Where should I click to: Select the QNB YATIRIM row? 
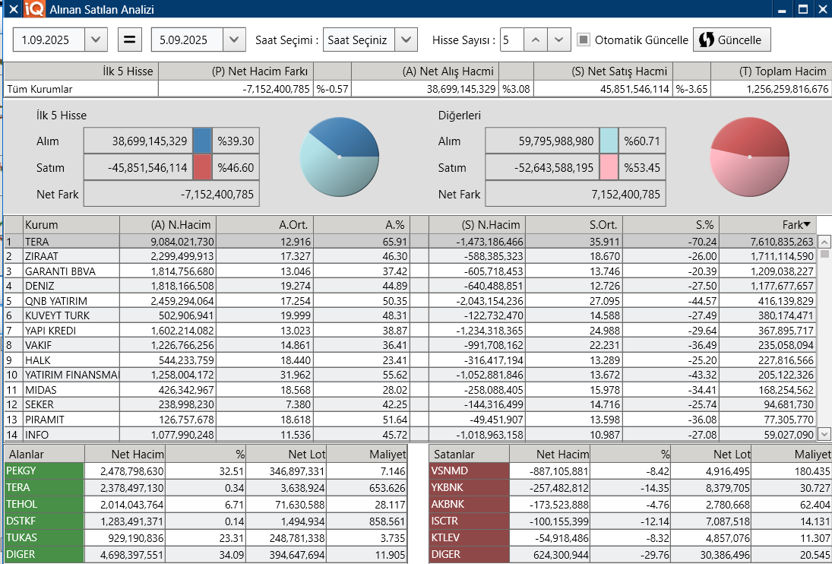point(411,301)
